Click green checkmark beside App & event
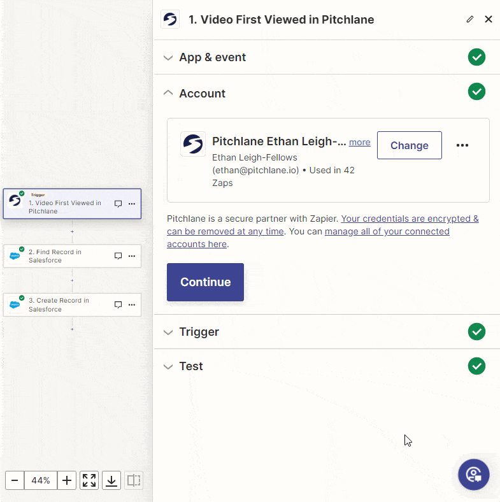 pos(476,57)
